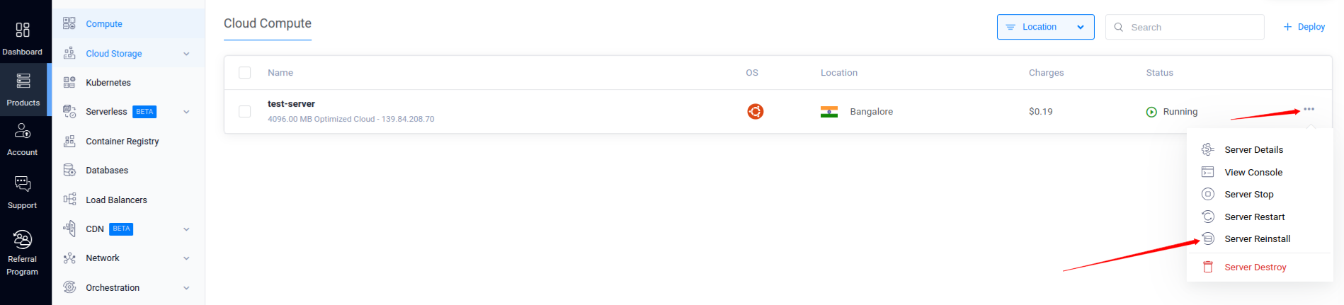Image resolution: width=1344 pixels, height=305 pixels.
Task: Open the Dashboard icon in left rail
Action: pyautogui.click(x=23, y=30)
